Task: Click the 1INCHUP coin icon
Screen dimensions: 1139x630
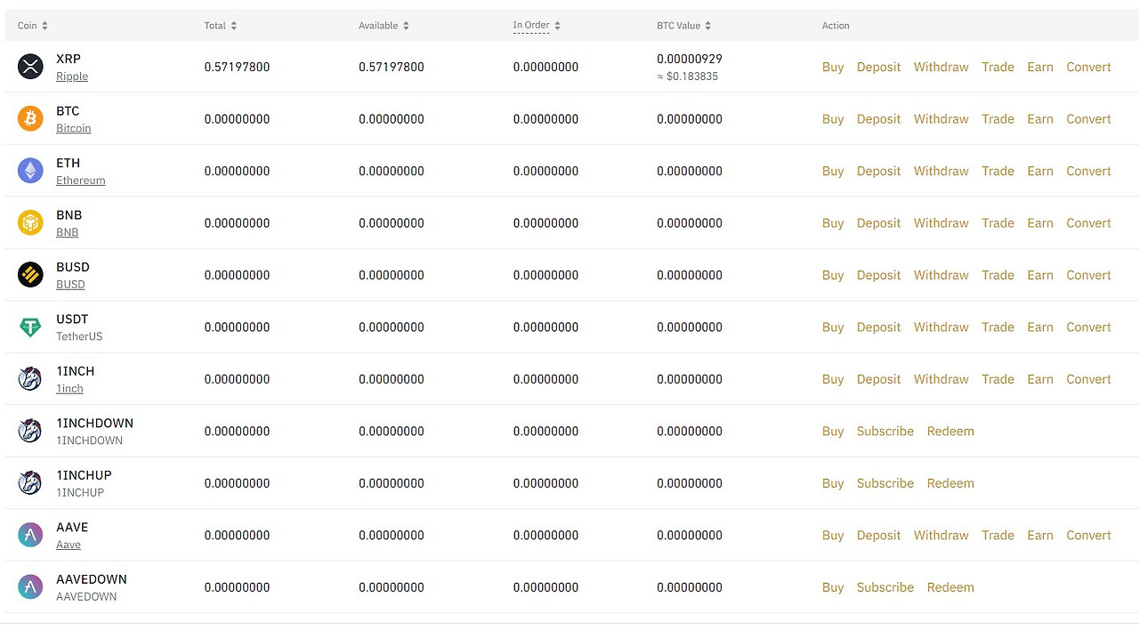Action: click(x=30, y=483)
